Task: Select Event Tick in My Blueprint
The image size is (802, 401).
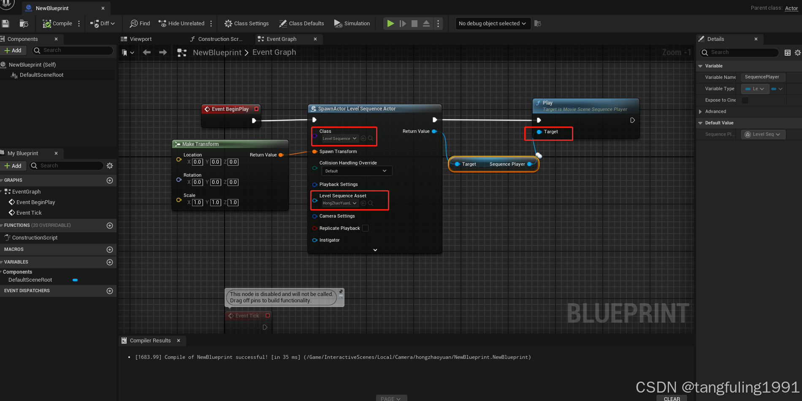Action: click(29, 213)
